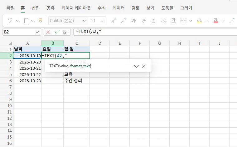Select column D header
The height and width of the screenshot is (147, 237).
coord(99,43)
